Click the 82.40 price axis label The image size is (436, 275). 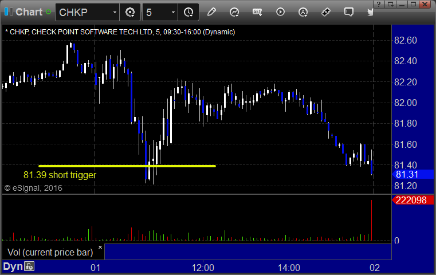coord(406,61)
